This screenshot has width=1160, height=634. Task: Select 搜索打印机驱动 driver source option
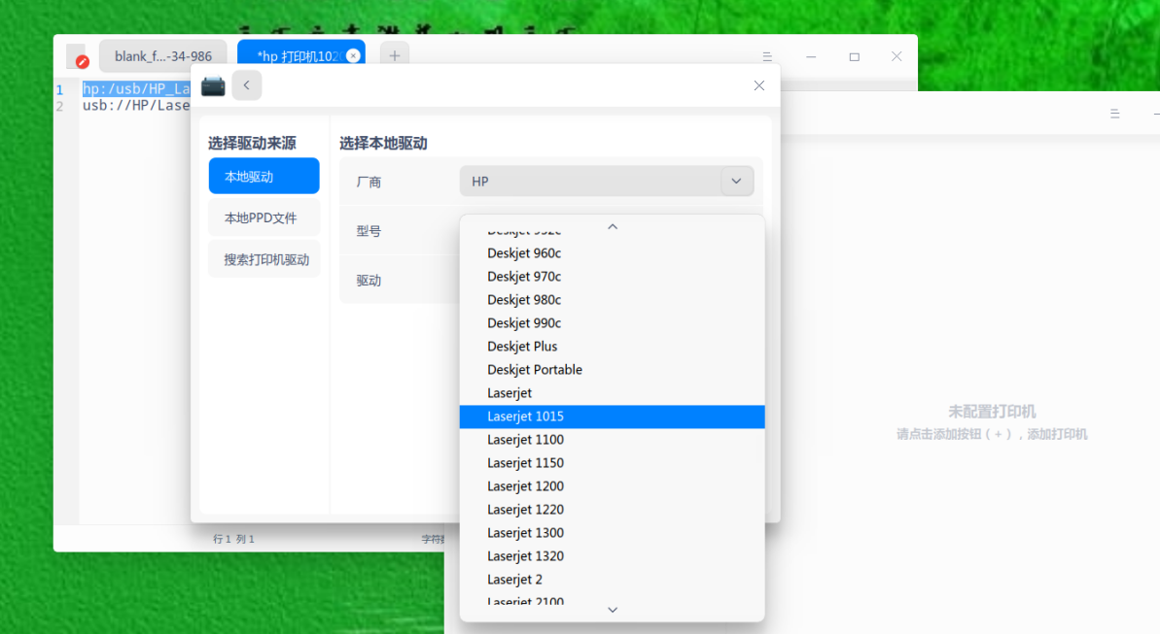pos(264,258)
